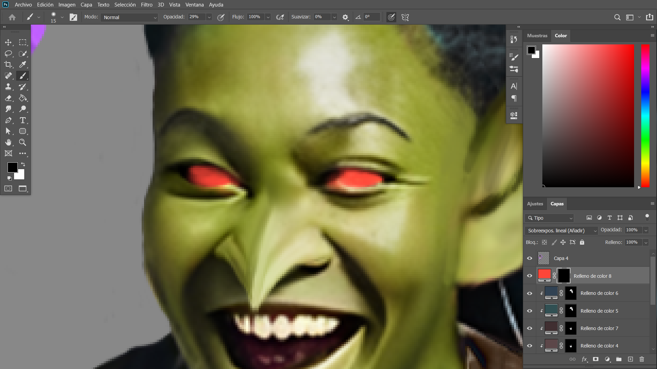657x369 pixels.
Task: Select the Spot Healing Brush tool
Action: pos(8,76)
